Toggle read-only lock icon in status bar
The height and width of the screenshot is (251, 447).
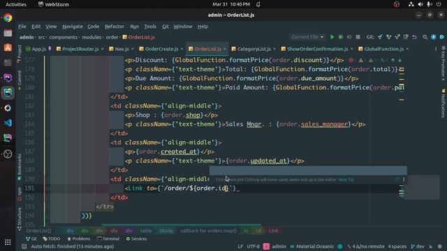431,246
